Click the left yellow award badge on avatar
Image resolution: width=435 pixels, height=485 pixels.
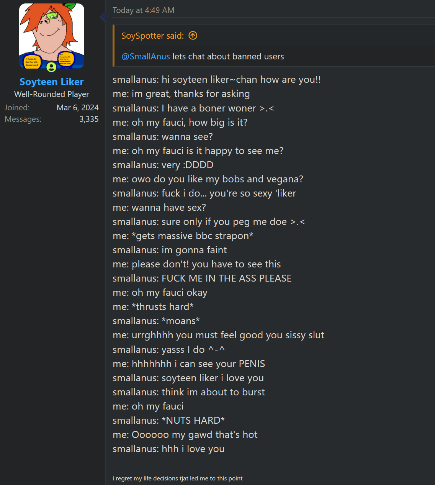click(x=31, y=61)
